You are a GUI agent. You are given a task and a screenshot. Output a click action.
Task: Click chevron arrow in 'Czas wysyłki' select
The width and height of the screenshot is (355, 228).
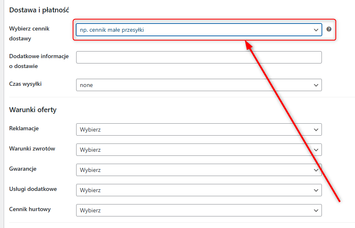pyautogui.click(x=316, y=85)
